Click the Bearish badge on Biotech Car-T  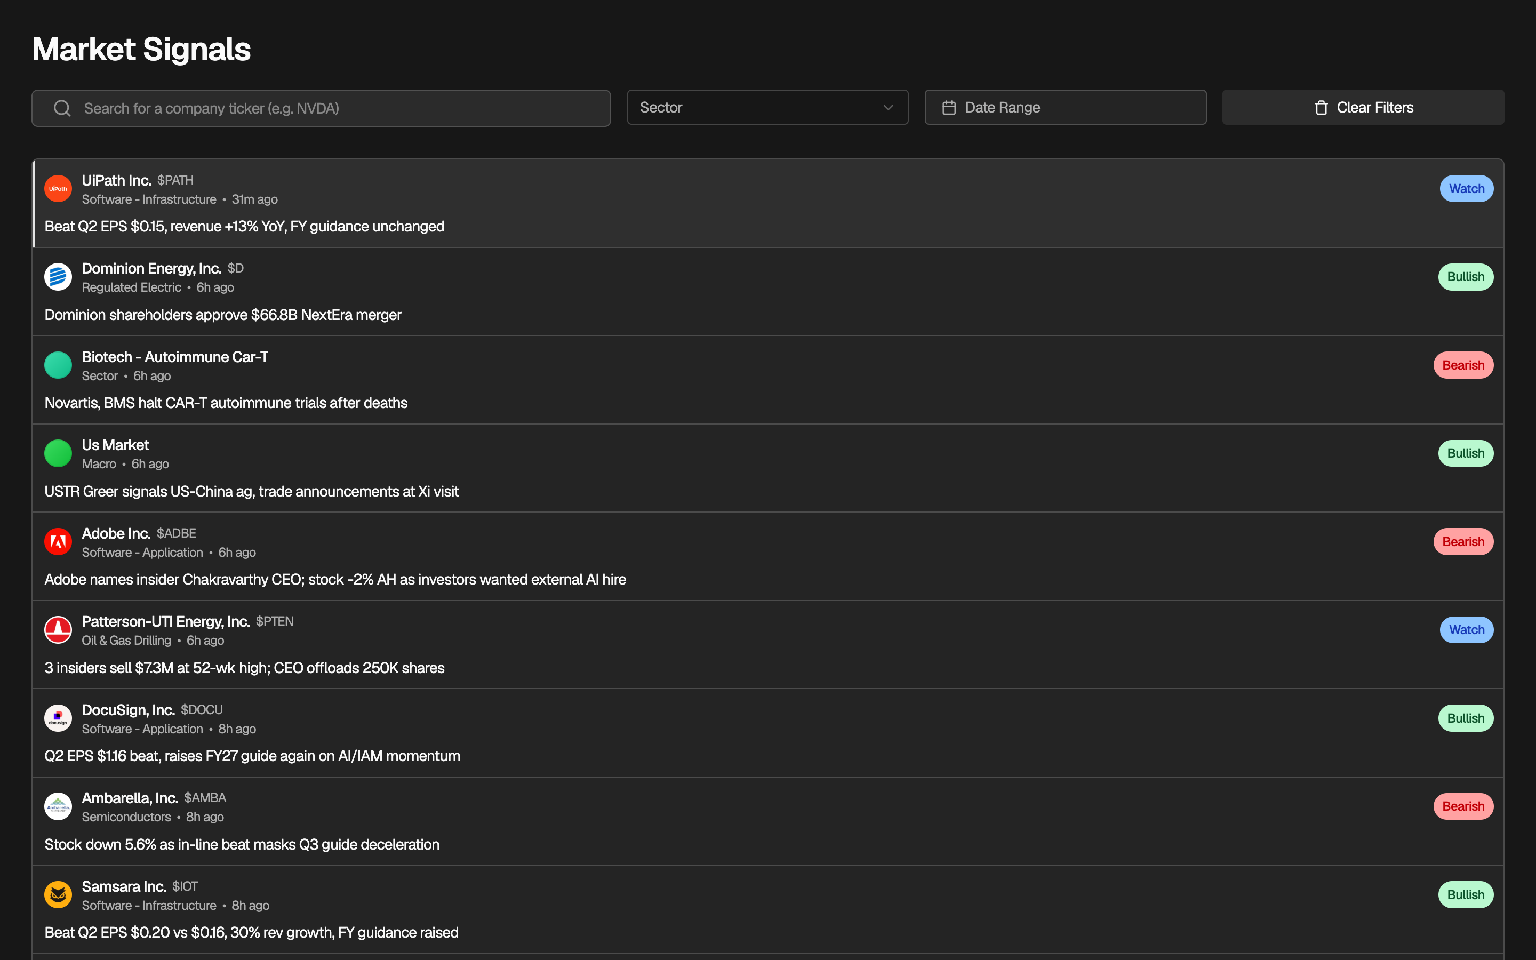[1463, 365]
